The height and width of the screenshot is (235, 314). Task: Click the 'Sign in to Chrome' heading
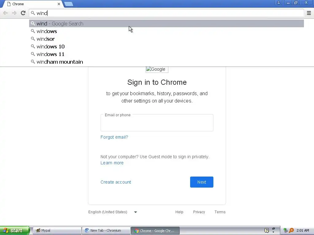157,82
